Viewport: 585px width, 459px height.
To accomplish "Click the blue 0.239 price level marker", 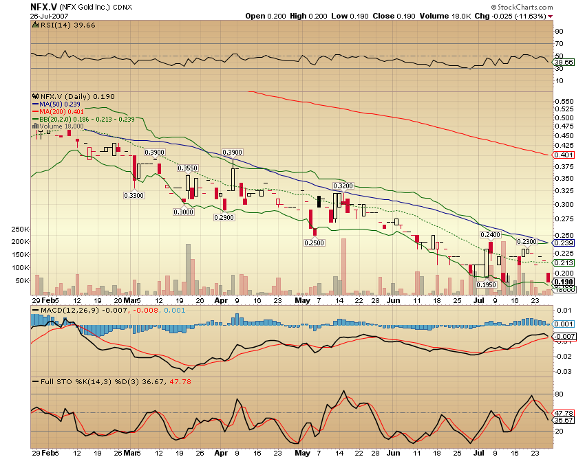I will pos(563,244).
